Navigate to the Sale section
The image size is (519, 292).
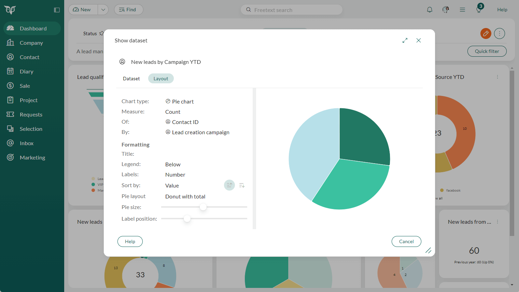(25, 86)
